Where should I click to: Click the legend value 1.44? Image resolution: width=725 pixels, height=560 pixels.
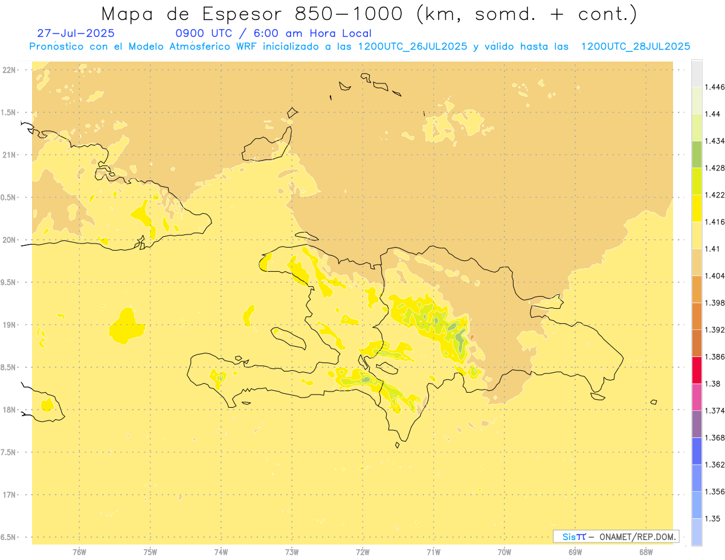click(x=712, y=114)
